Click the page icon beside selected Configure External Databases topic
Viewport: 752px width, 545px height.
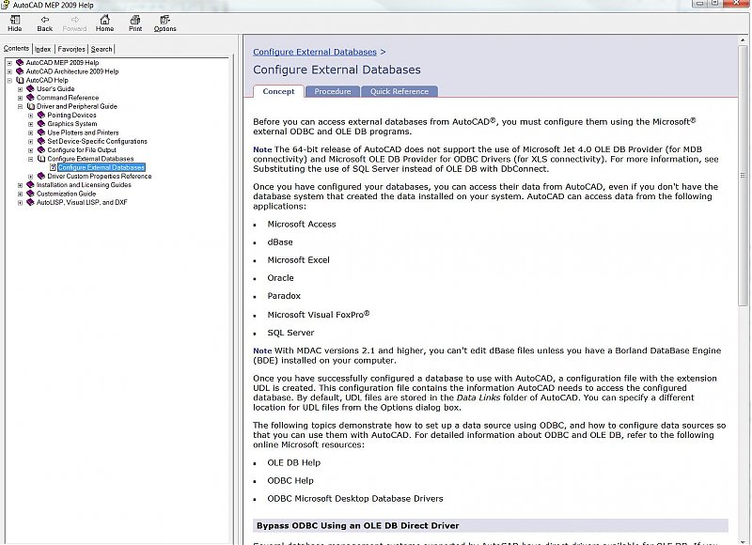(53, 167)
